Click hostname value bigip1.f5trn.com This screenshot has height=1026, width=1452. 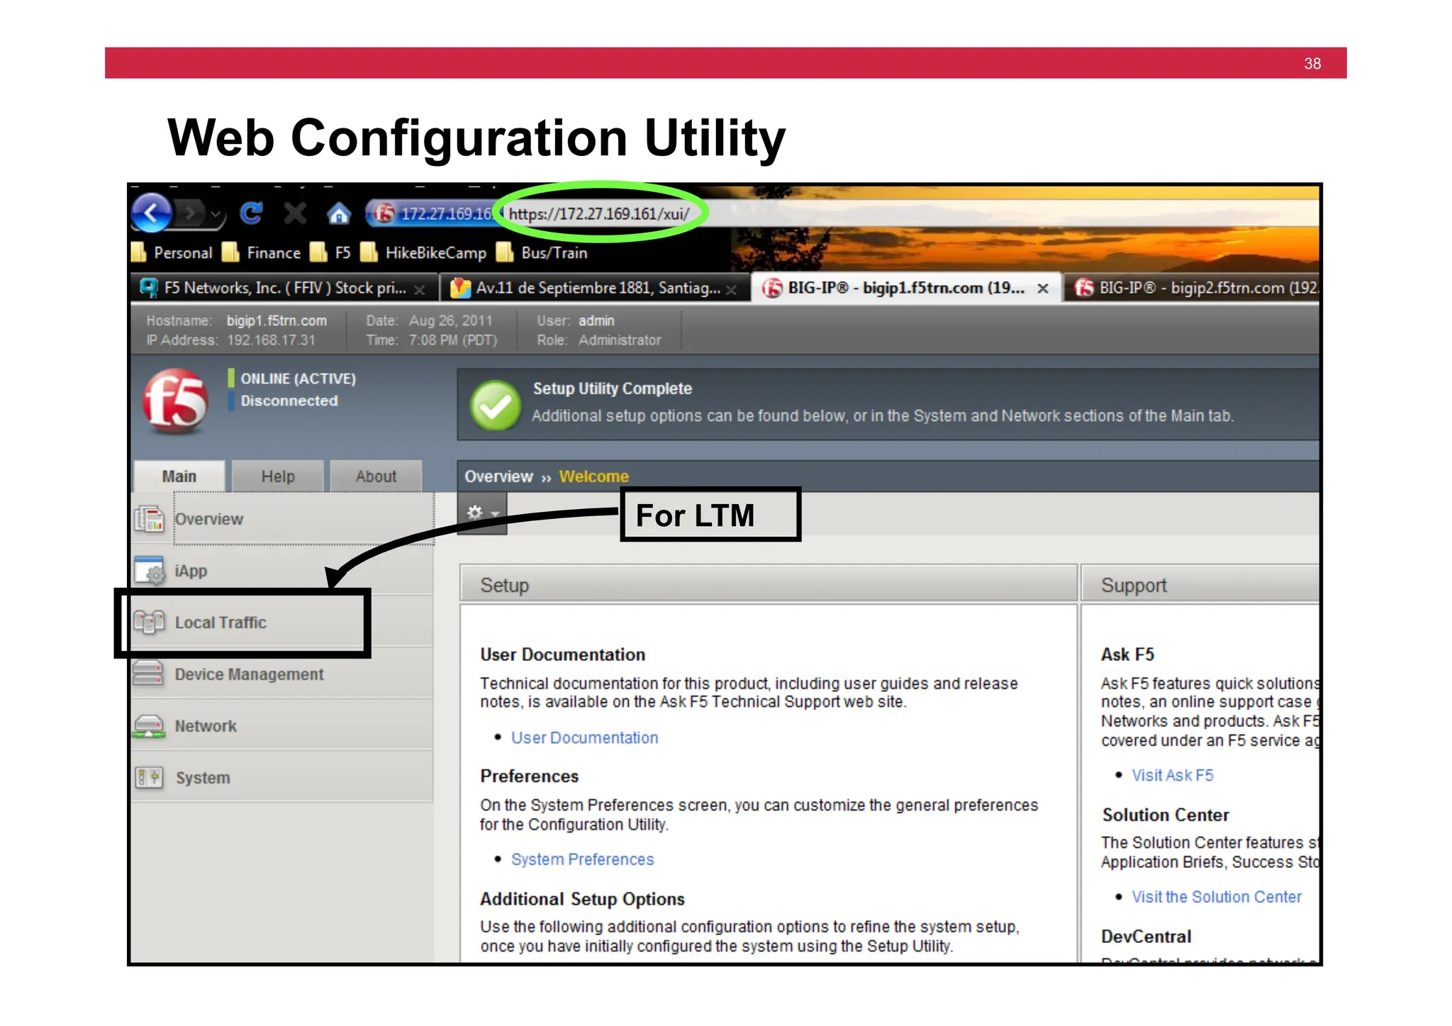[277, 320]
